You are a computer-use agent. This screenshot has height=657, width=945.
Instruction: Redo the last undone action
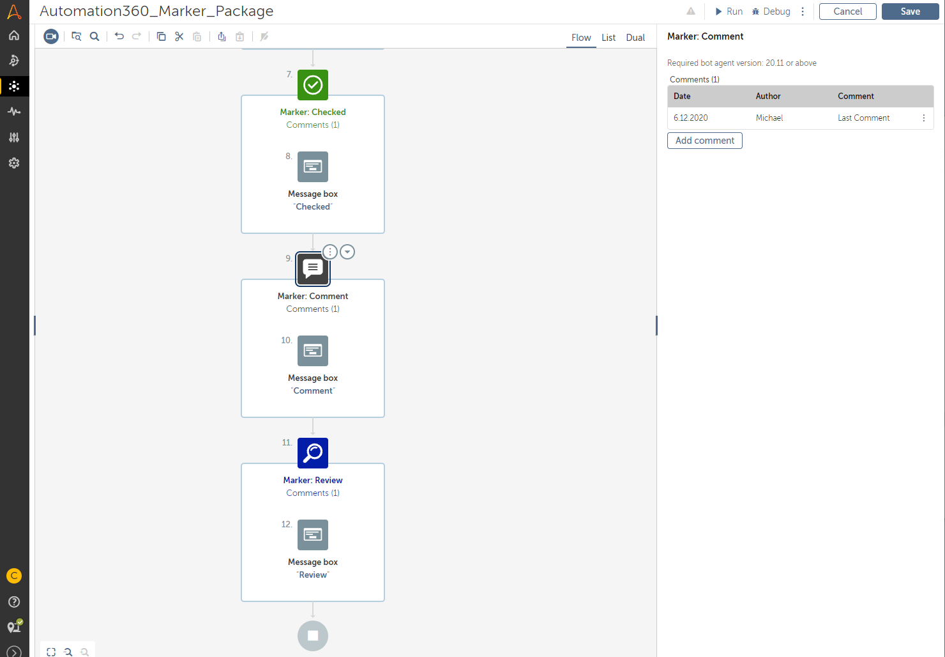[137, 36]
